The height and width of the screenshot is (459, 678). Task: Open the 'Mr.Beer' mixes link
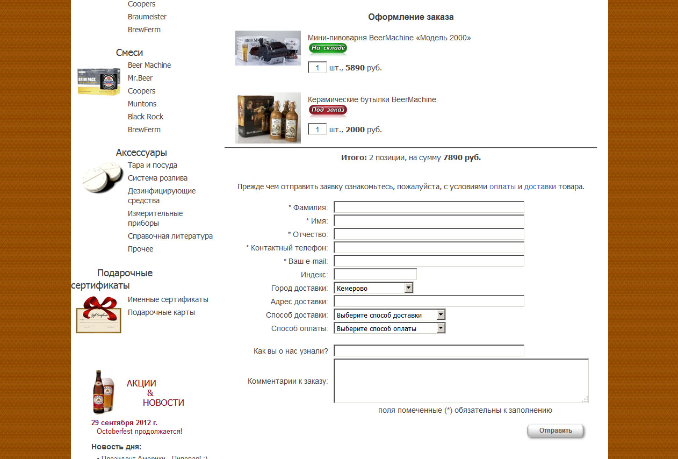click(x=140, y=78)
